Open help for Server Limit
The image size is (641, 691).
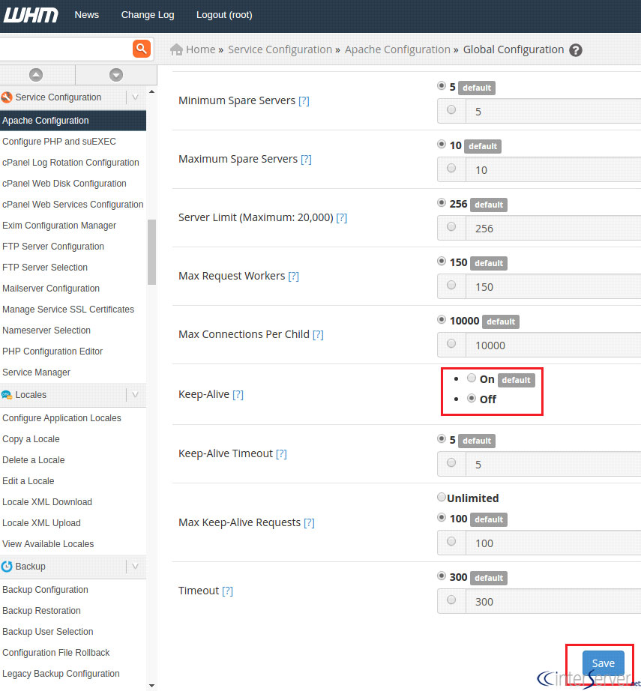(x=342, y=217)
